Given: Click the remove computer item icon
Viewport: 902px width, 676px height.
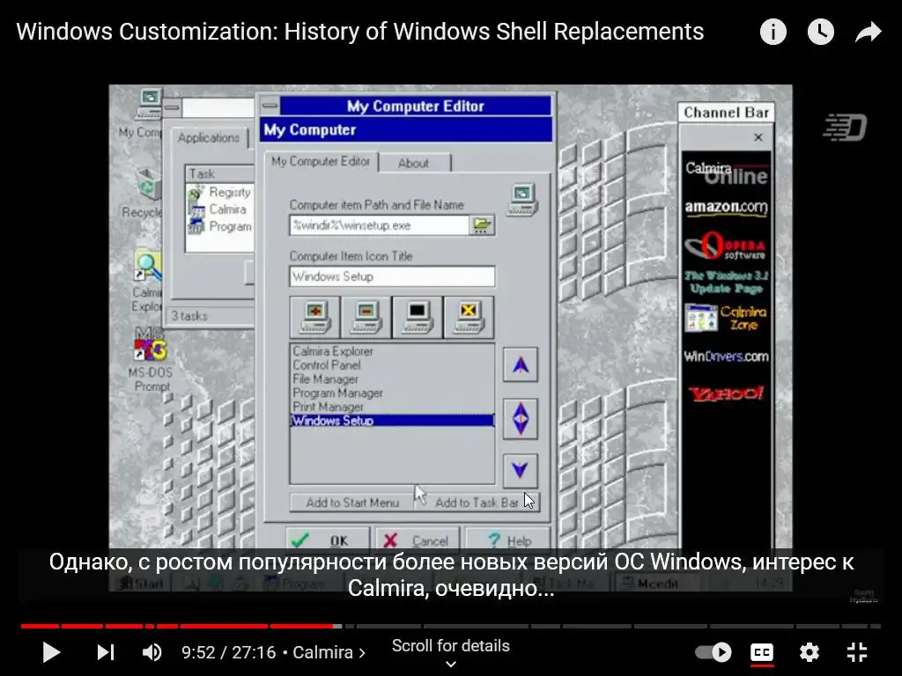Looking at the screenshot, I should tap(366, 317).
